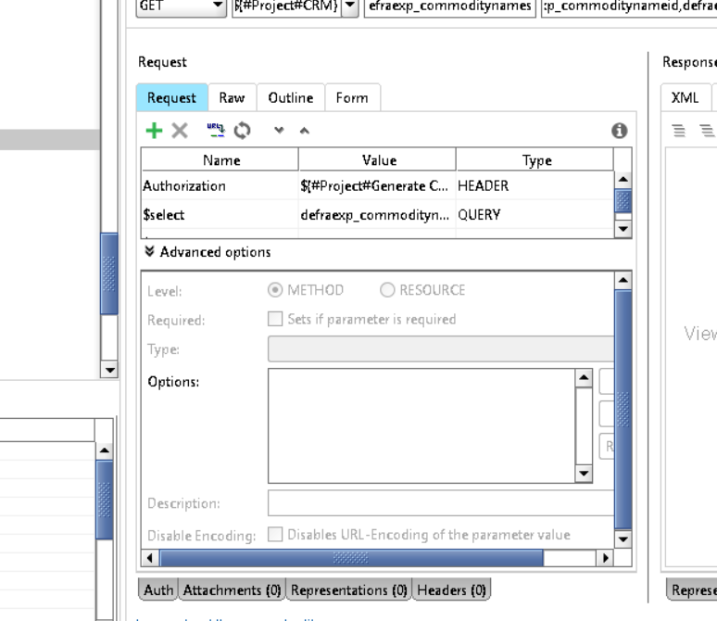Select the Authorization parameter row
Image resolution: width=717 pixels, height=621 pixels.
click(377, 185)
